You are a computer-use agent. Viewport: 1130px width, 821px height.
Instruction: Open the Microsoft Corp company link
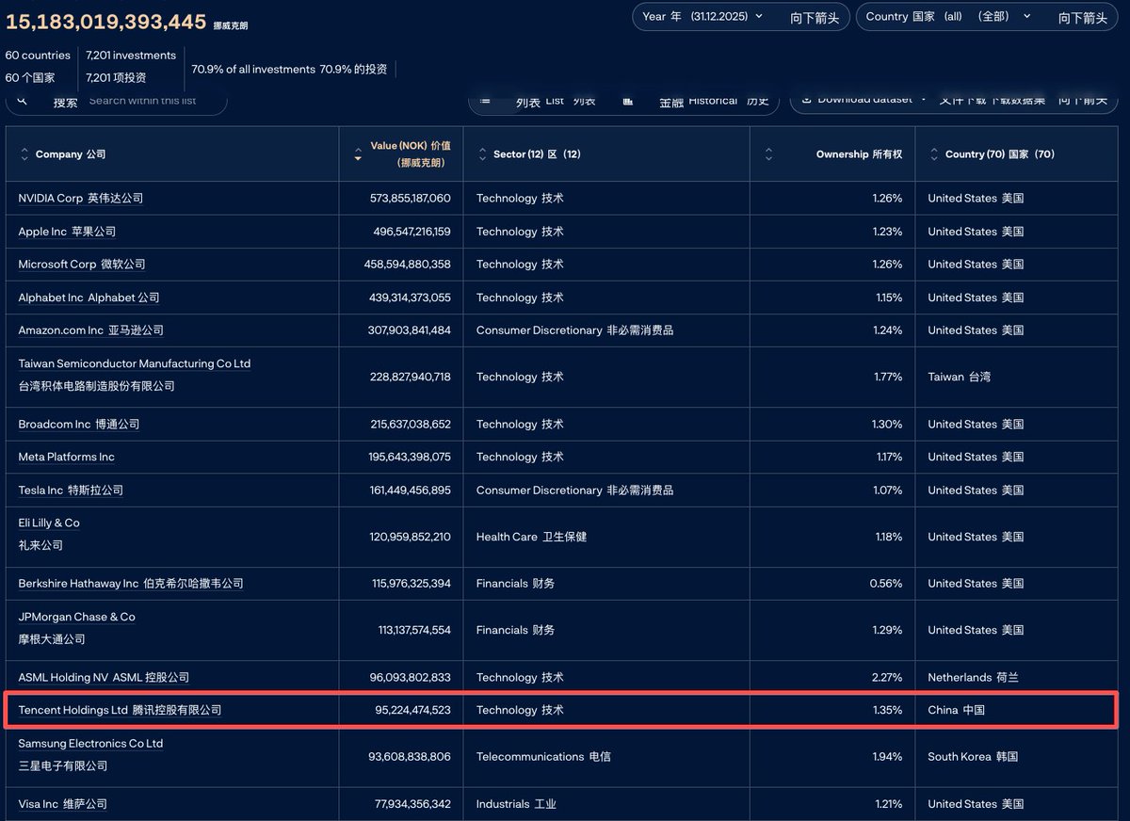(82, 265)
